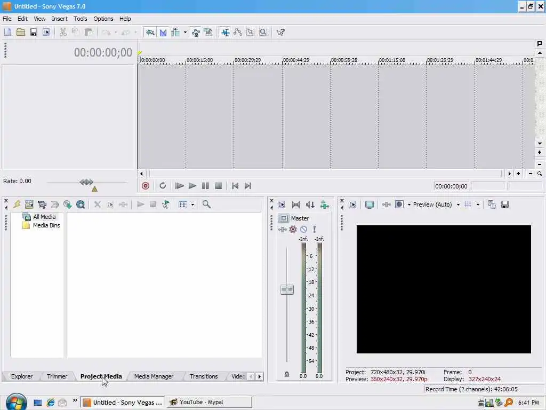Switch to the Explorer tab
546x410 pixels.
pyautogui.click(x=21, y=376)
